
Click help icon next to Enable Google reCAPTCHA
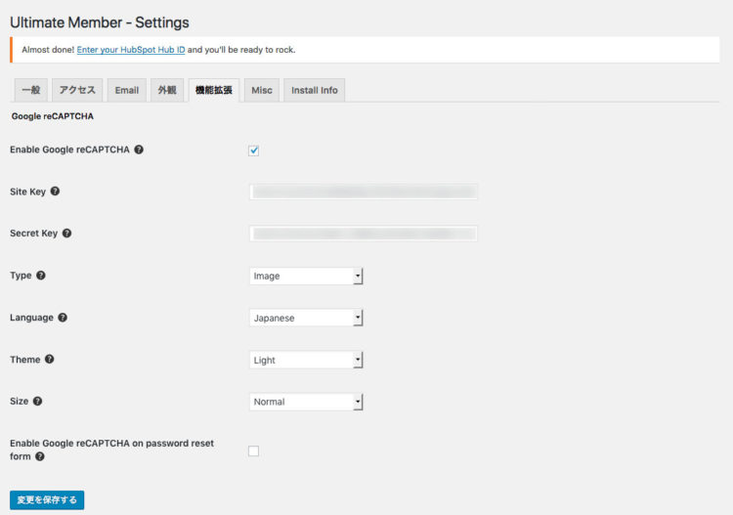click(x=139, y=150)
